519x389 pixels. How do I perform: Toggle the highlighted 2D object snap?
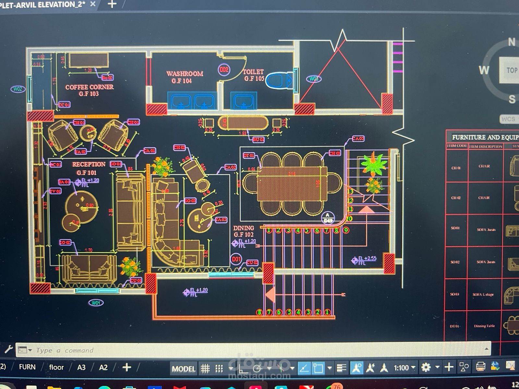tap(318, 368)
